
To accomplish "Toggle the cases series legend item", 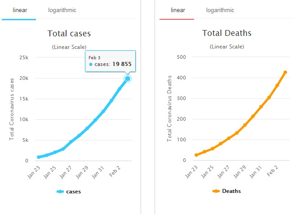I will 73,192.
